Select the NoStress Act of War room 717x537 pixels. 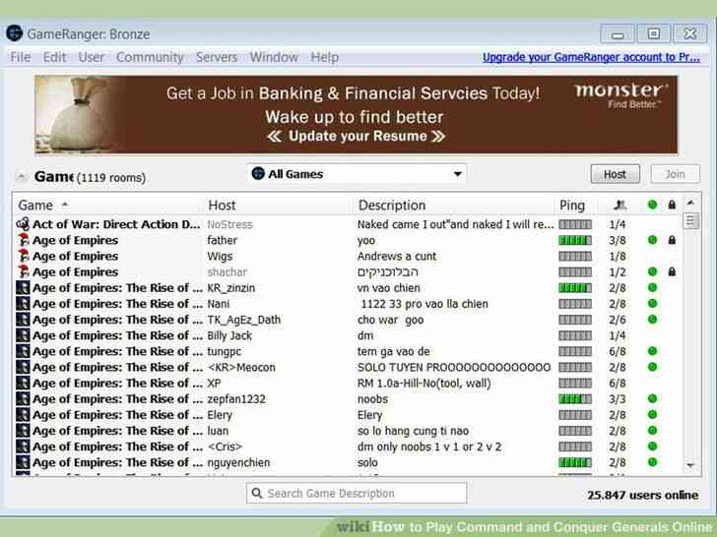pos(348,224)
